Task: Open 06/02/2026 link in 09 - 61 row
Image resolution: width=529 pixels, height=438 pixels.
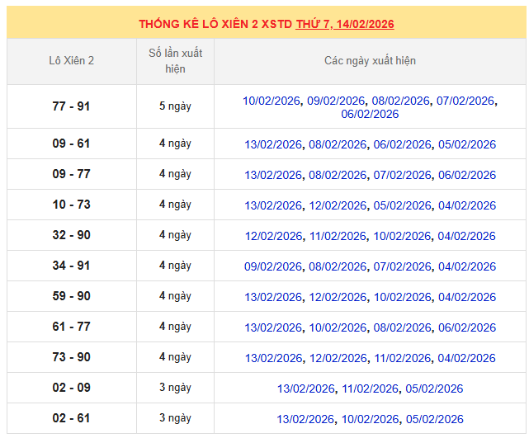Action: (402, 144)
